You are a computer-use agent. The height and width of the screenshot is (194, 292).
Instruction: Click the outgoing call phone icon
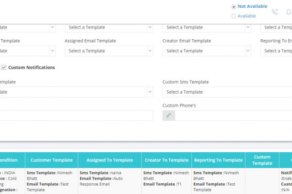(x=275, y=12)
